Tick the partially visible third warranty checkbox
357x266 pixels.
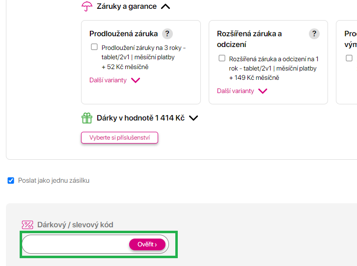point(349,58)
